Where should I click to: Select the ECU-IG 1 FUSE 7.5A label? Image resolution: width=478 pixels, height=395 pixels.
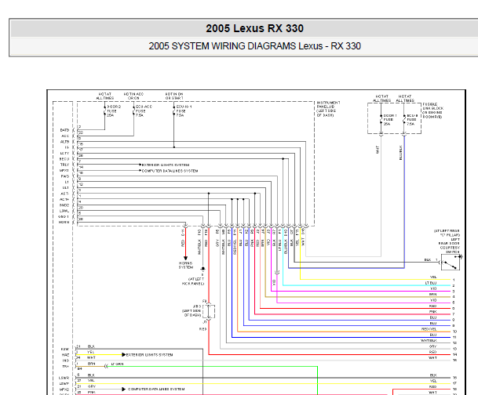tap(184, 111)
